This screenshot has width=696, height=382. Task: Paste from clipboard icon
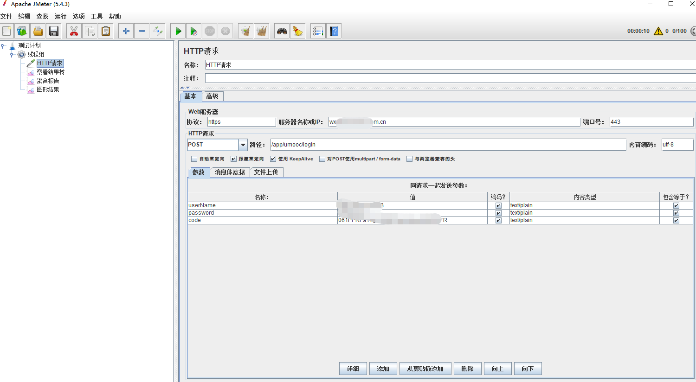106,31
